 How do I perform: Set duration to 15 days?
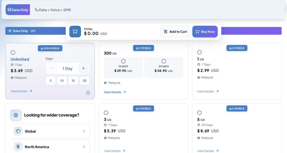click(73, 81)
